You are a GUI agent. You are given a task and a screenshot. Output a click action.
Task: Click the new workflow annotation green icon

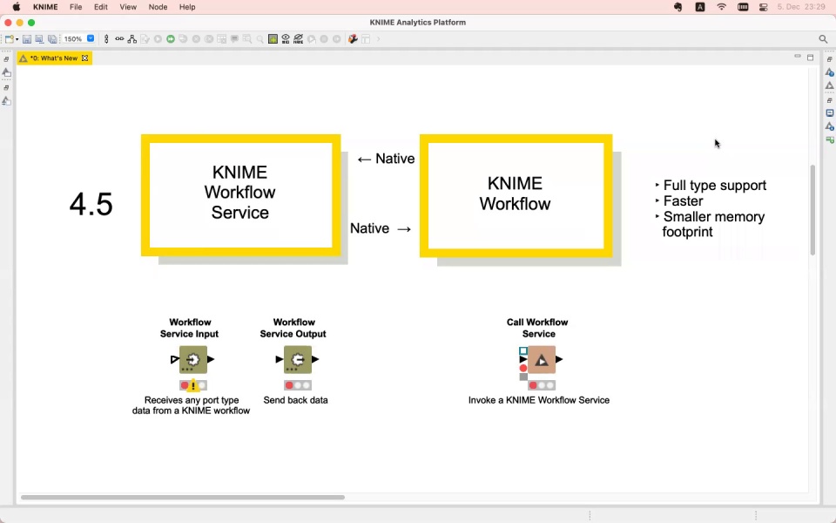[x=273, y=39]
